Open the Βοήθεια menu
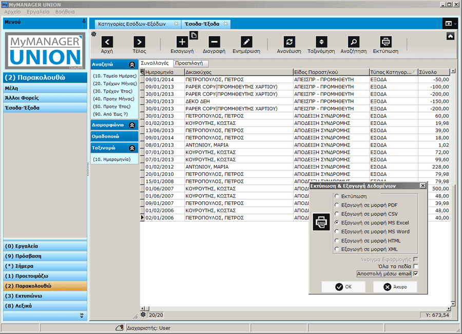 coord(65,12)
